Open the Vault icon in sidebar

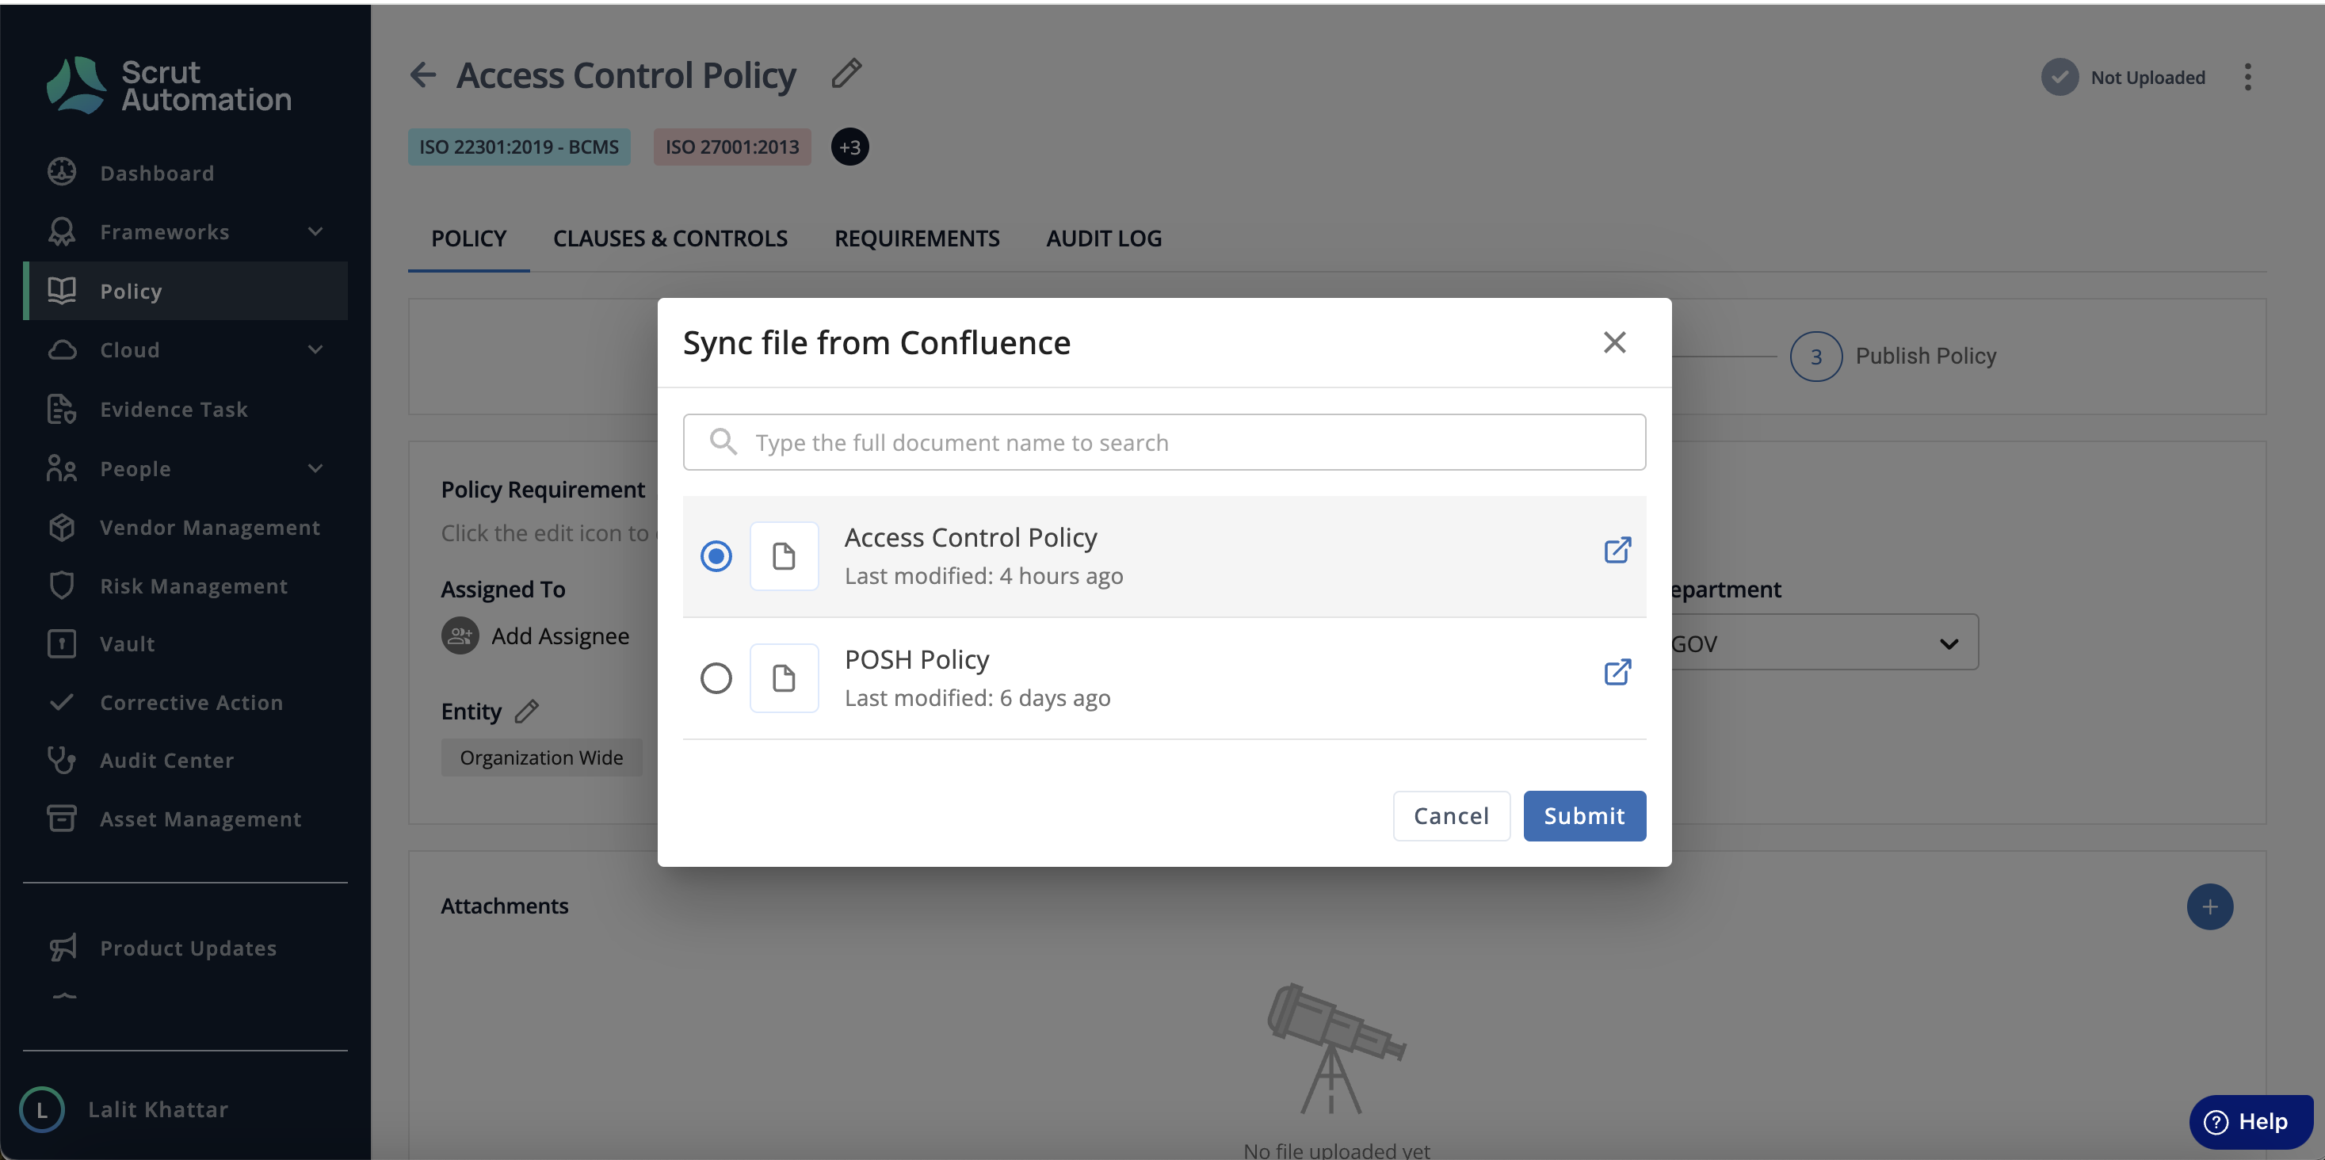61,643
